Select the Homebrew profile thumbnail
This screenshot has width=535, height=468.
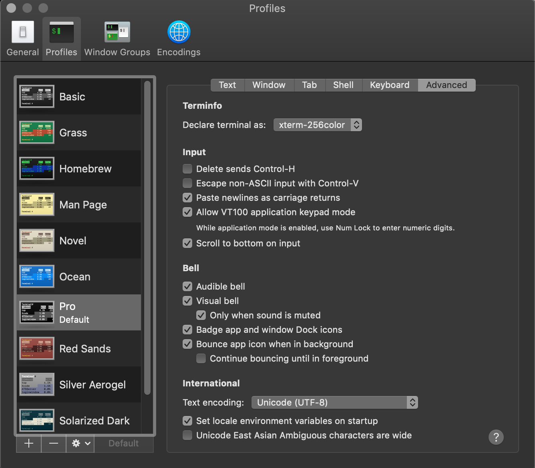tap(37, 168)
